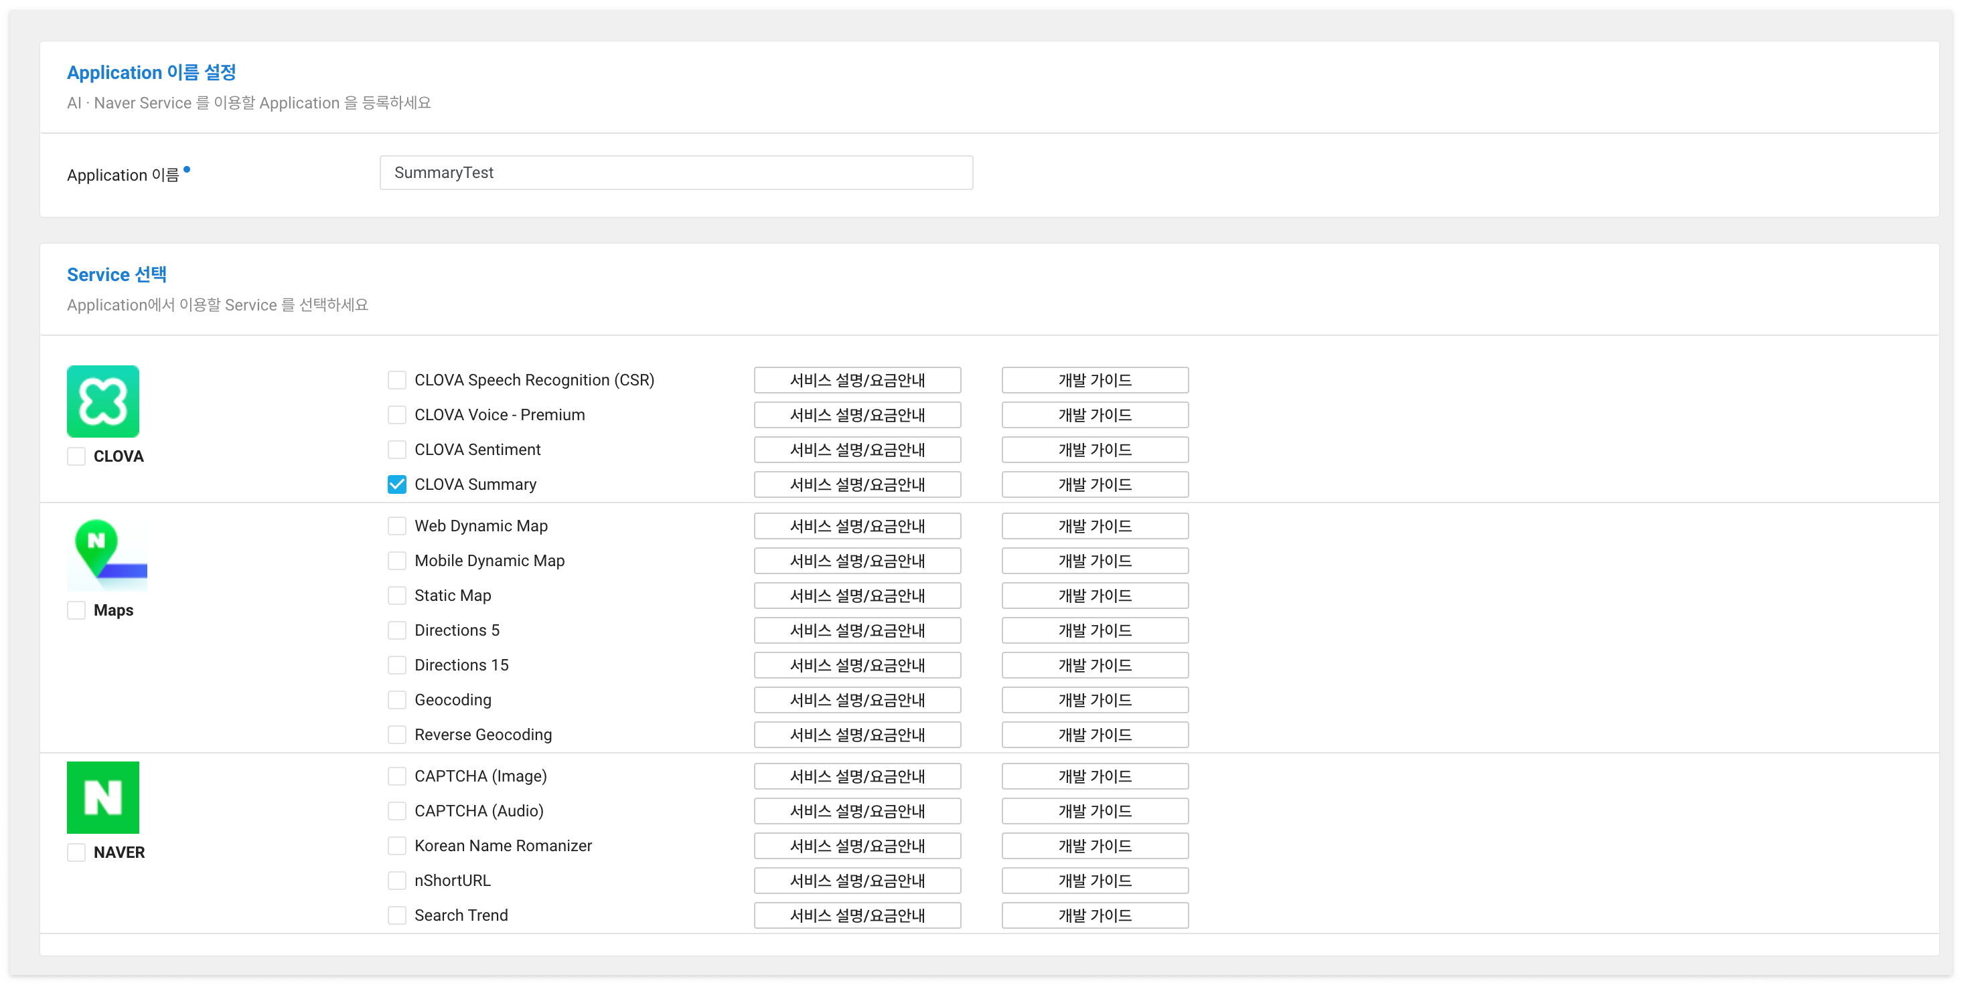Check the Web Dynamic Map option
This screenshot has height=985, width=1962.
pos(397,525)
